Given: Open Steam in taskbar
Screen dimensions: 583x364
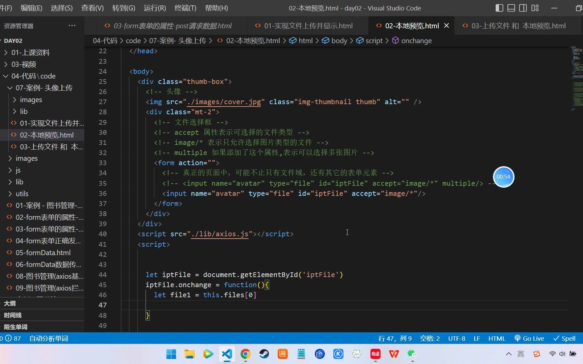Looking at the screenshot, I should [264, 354].
